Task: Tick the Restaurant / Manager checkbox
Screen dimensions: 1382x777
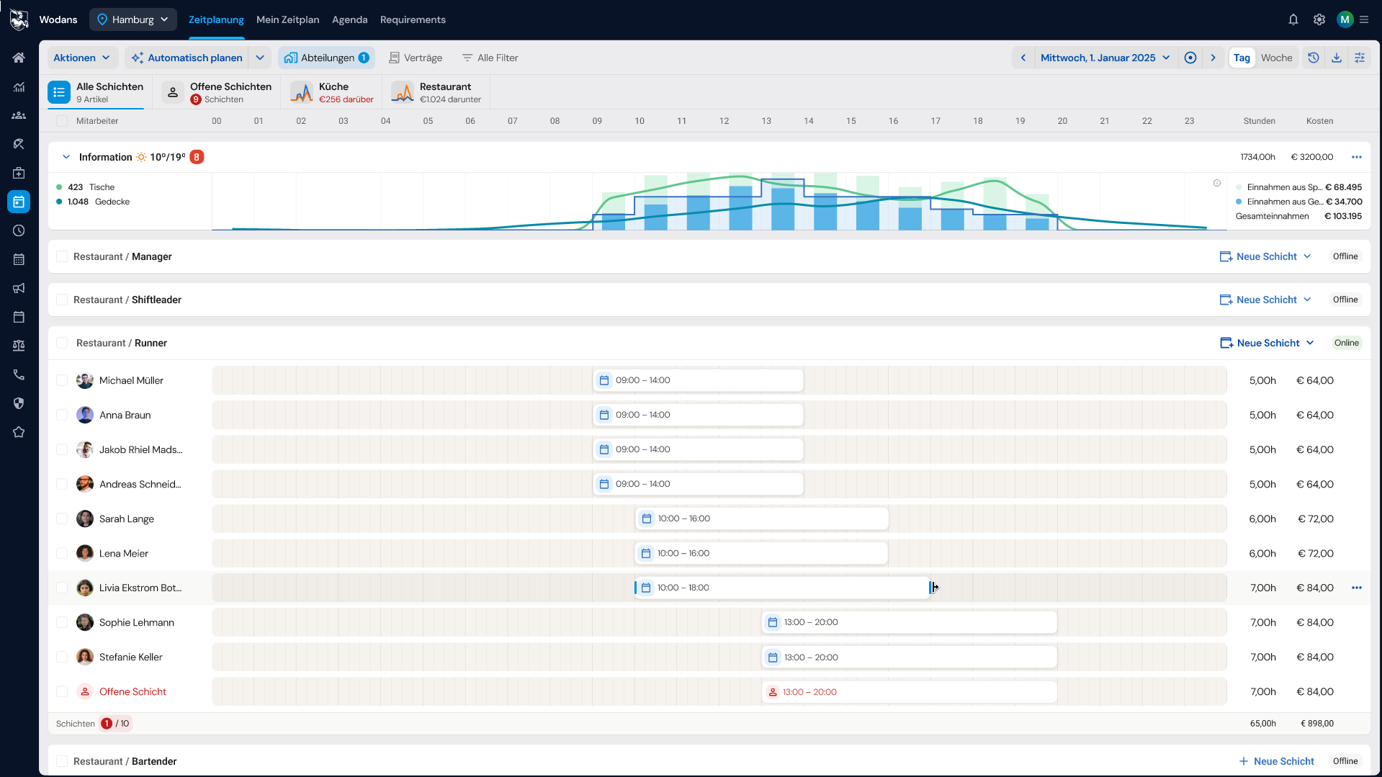Action: click(62, 256)
